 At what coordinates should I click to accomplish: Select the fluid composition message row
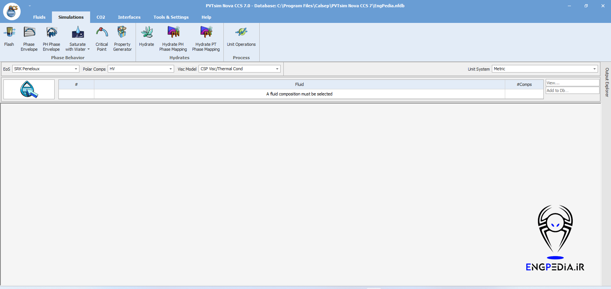pos(301,94)
